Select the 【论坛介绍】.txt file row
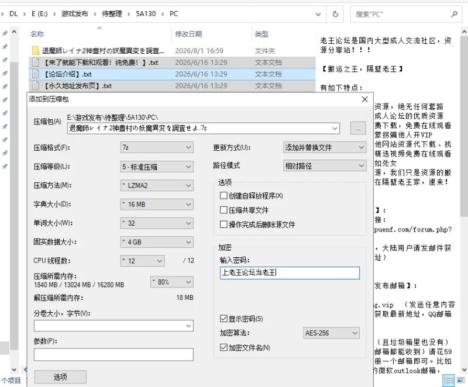 point(172,74)
